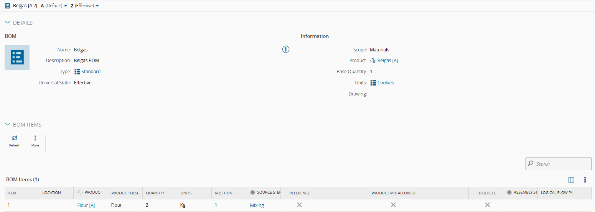Image resolution: width=595 pixels, height=212 pixels.
Task: Click the BOM icon beside Belgas [A.2] title
Action: tap(7, 6)
